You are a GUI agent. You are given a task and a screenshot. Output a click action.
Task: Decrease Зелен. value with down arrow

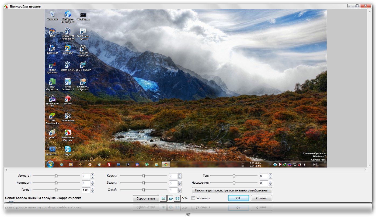click(x=180, y=184)
